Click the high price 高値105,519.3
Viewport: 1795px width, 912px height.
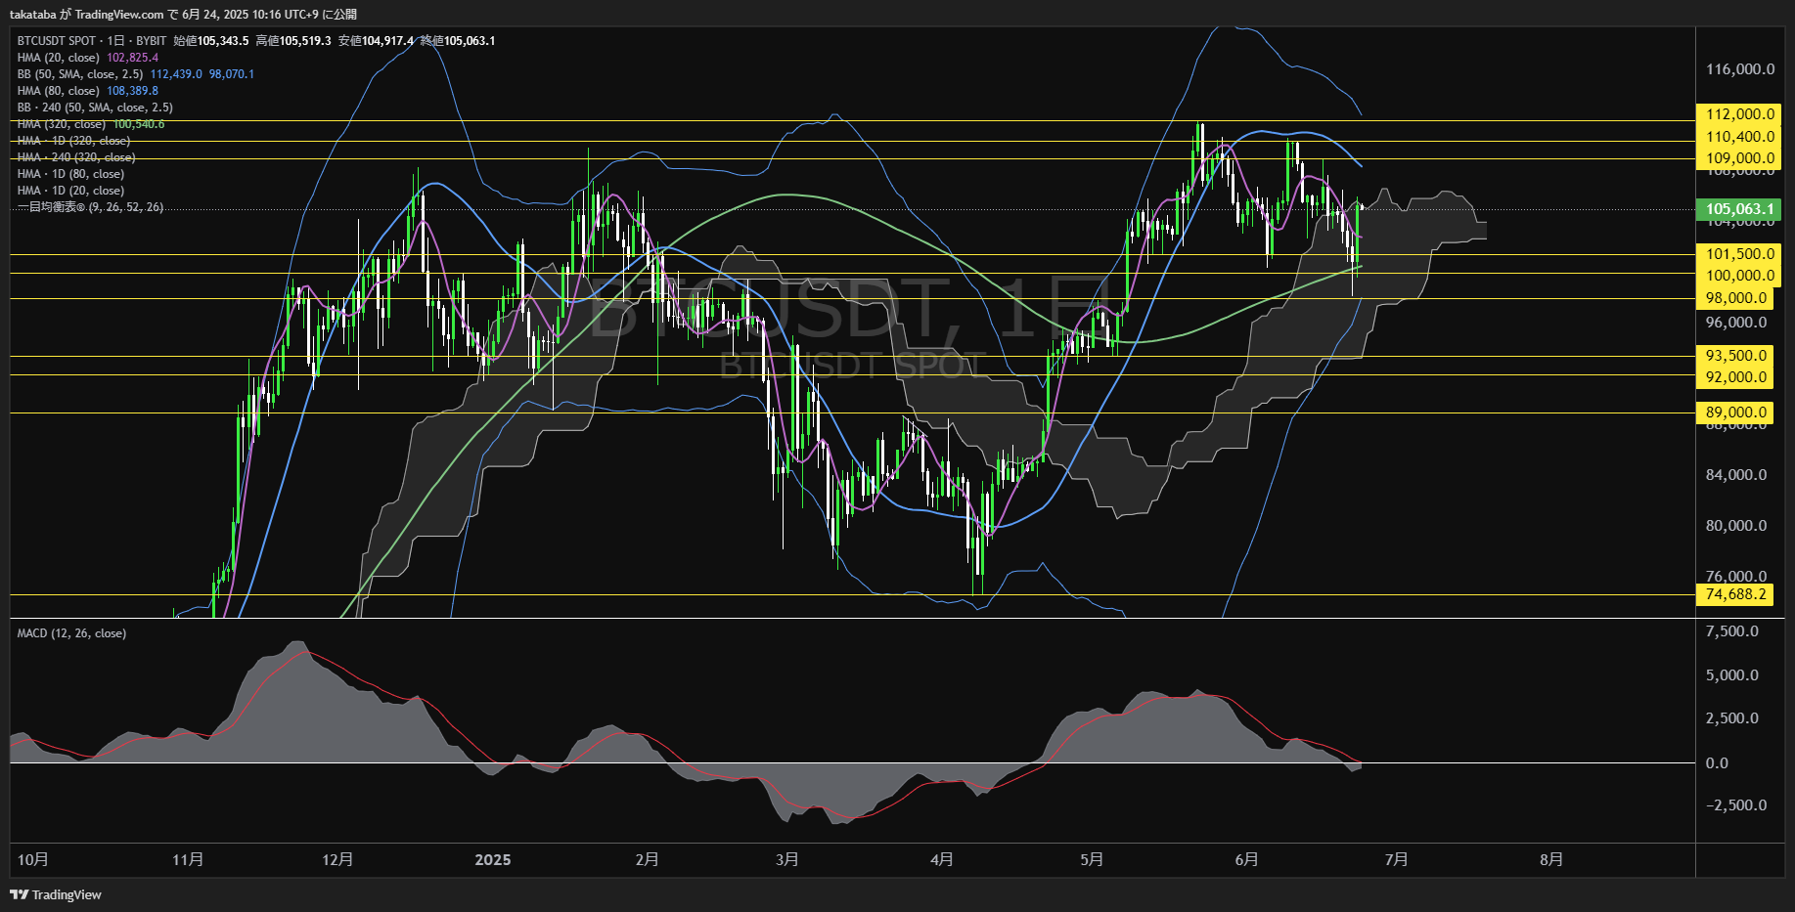293,41
